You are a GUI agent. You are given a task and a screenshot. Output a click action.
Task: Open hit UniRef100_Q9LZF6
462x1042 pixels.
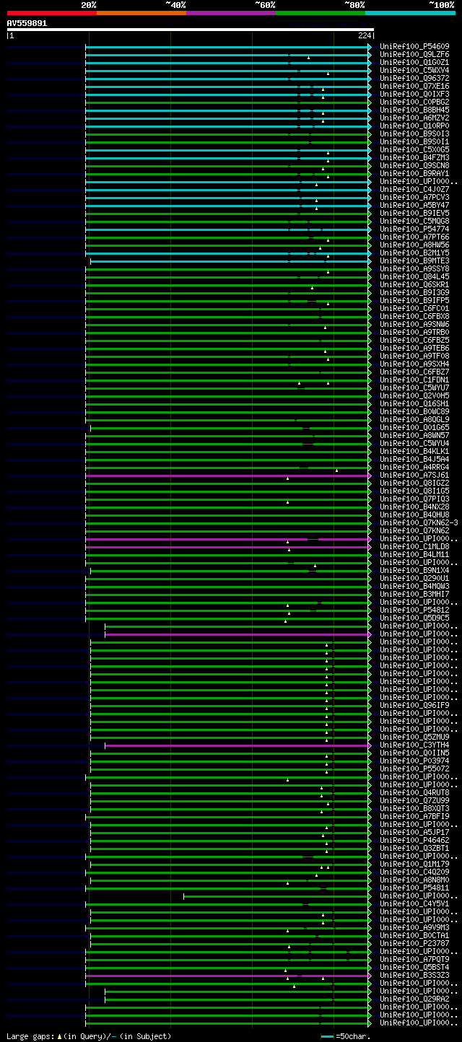[x=414, y=55]
